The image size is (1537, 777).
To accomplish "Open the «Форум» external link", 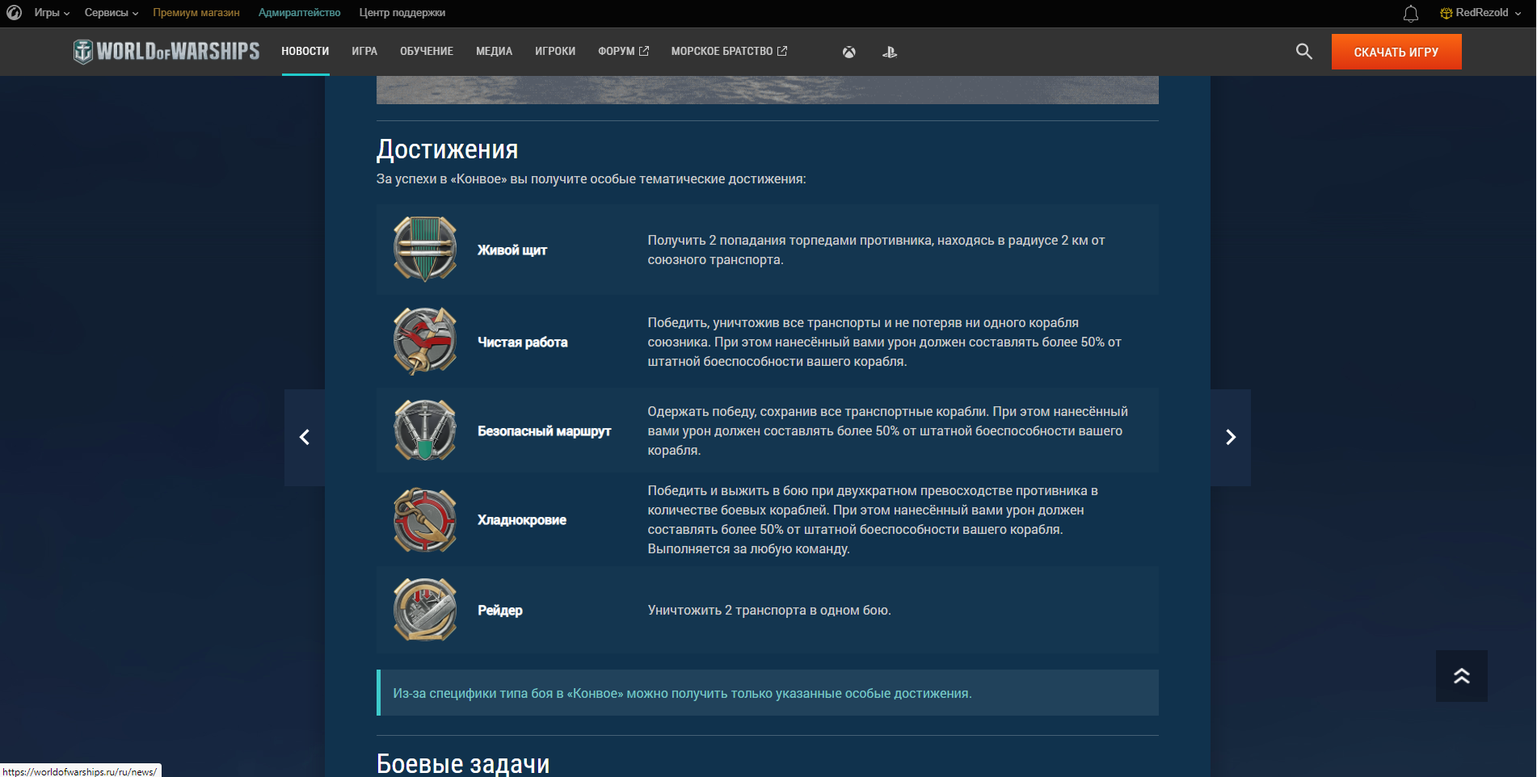I will (623, 52).
